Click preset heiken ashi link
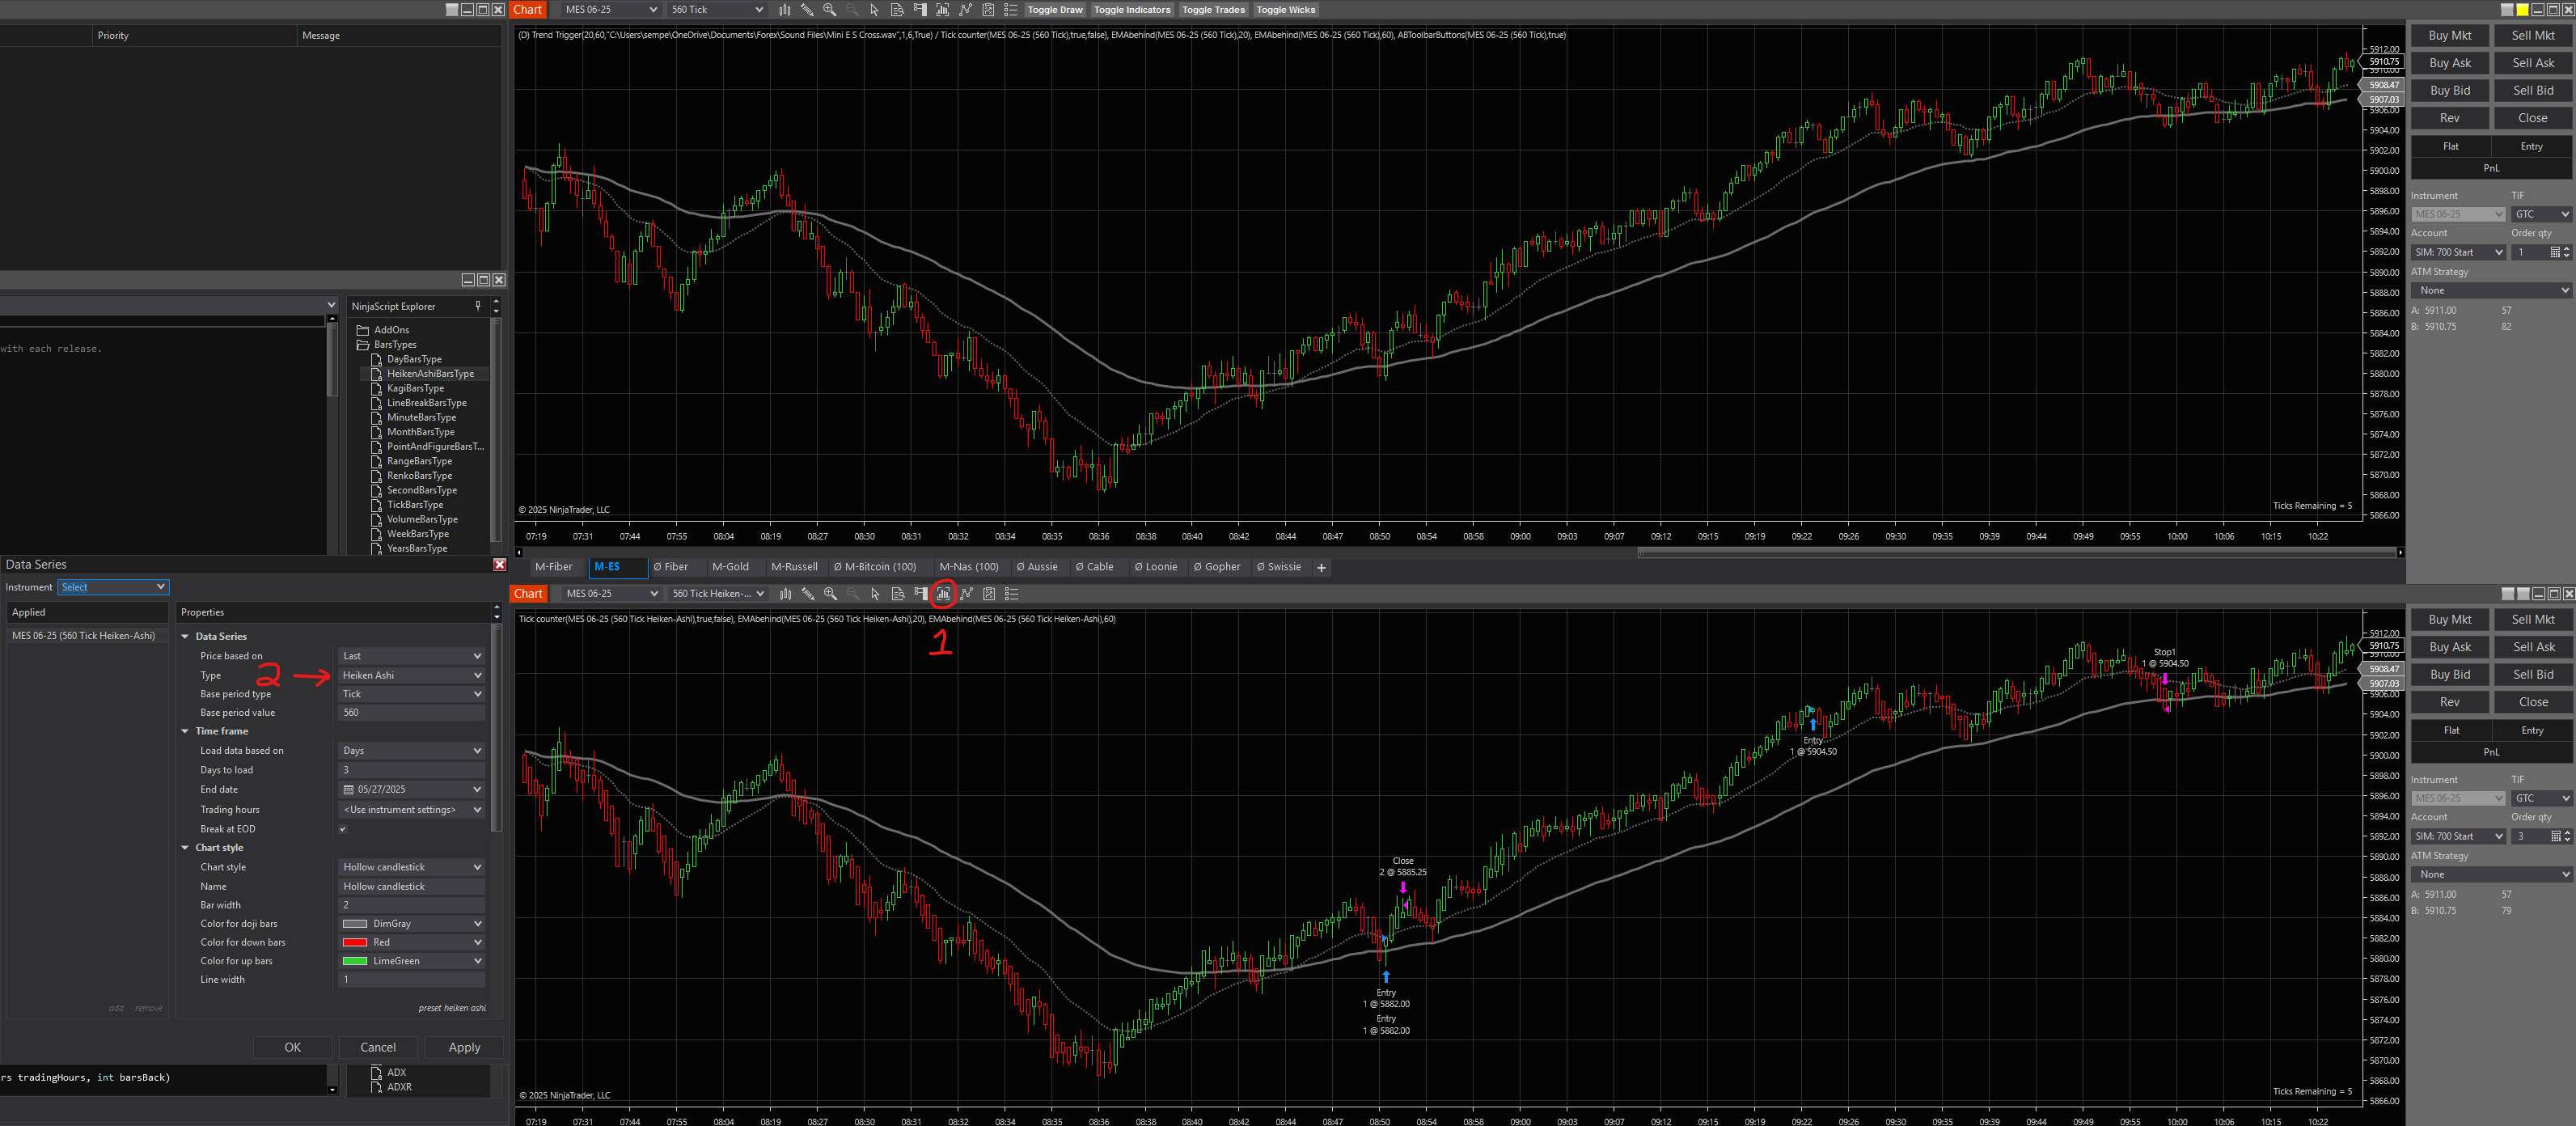The height and width of the screenshot is (1126, 2576). 452,1009
